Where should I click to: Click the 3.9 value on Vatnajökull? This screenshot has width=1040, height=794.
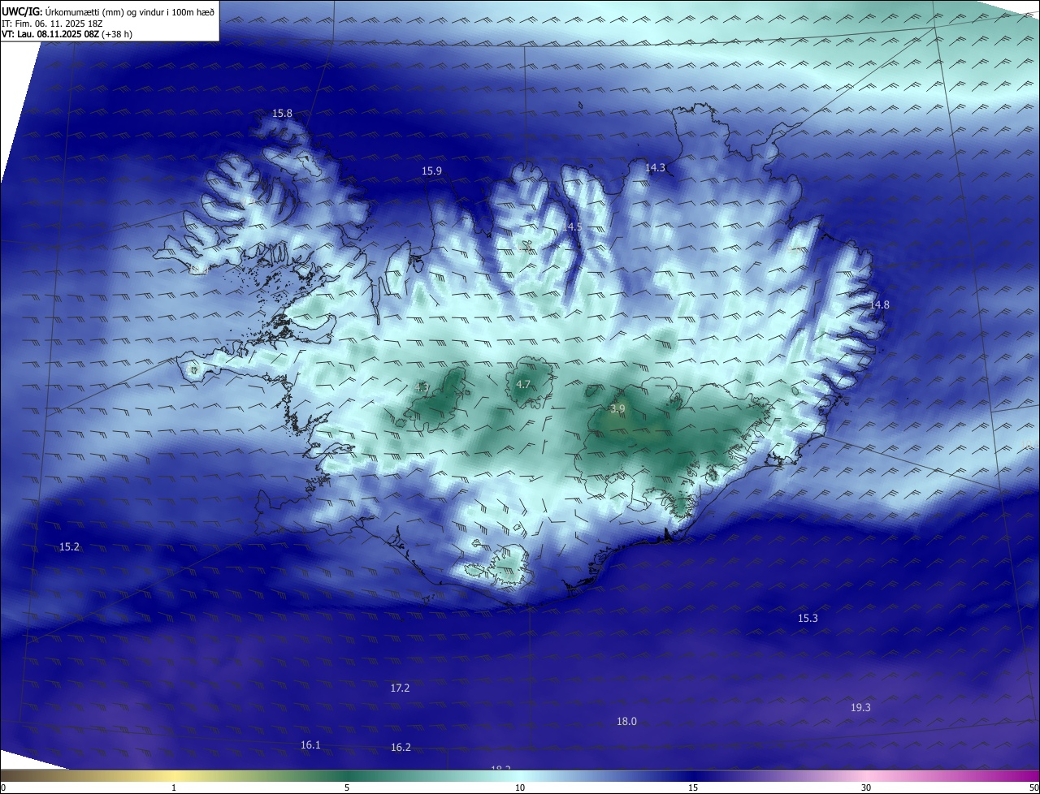pyautogui.click(x=617, y=409)
